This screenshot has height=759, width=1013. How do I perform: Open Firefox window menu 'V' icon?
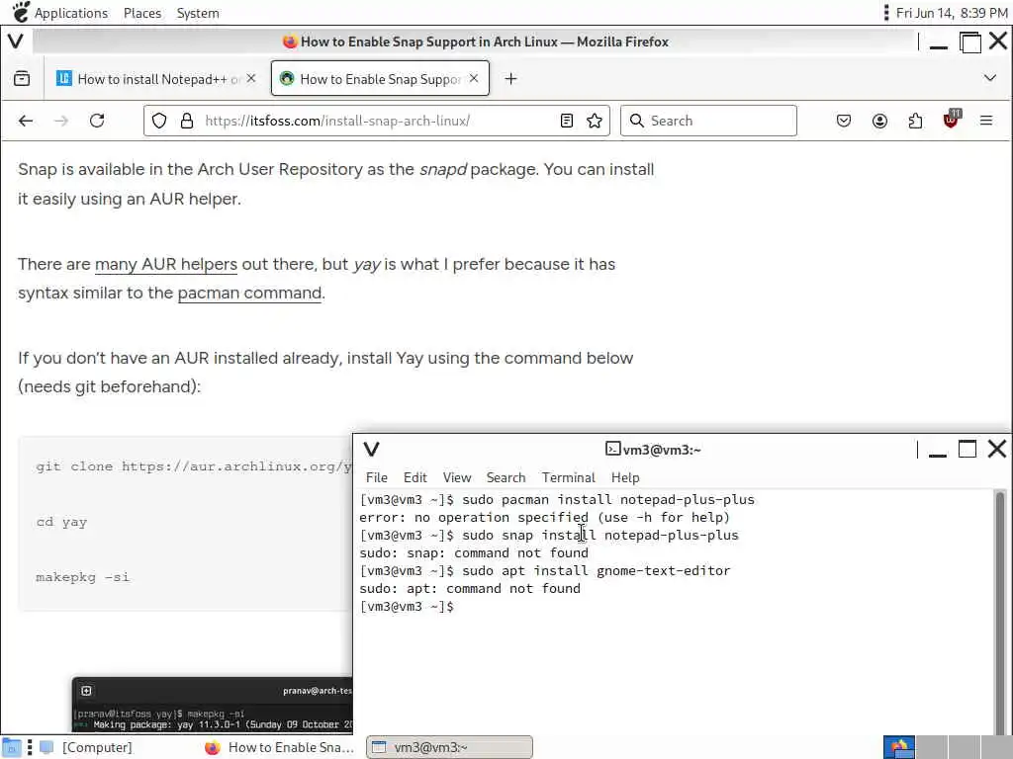(16, 42)
